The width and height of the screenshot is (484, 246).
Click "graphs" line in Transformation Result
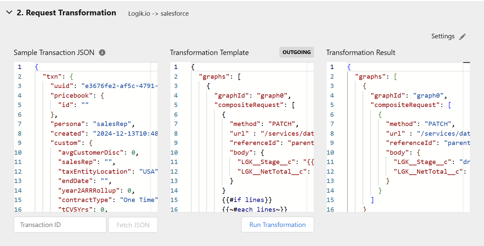[376, 76]
